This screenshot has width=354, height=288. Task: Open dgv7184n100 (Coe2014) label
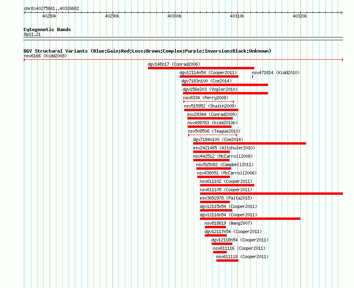(x=218, y=139)
